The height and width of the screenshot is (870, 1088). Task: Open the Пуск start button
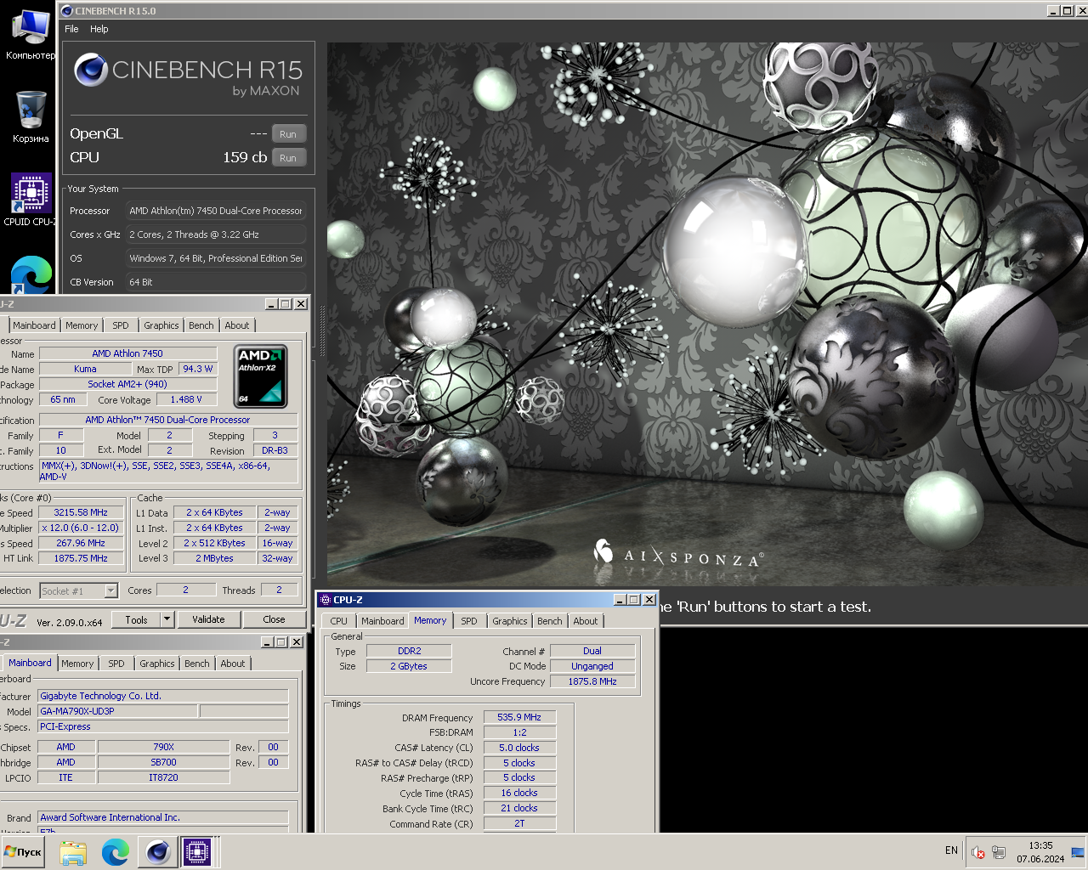[x=23, y=852]
